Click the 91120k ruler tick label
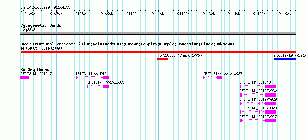The height and width of the screenshot is (140, 306). (183, 14)
